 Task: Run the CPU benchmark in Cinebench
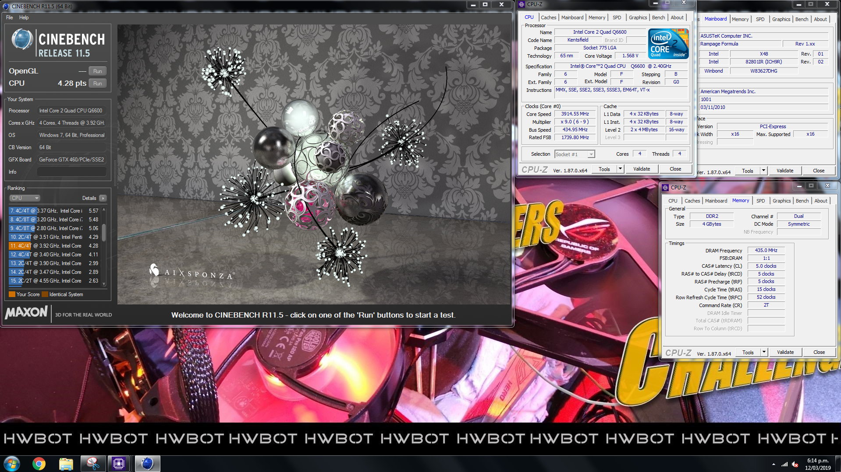[98, 84]
